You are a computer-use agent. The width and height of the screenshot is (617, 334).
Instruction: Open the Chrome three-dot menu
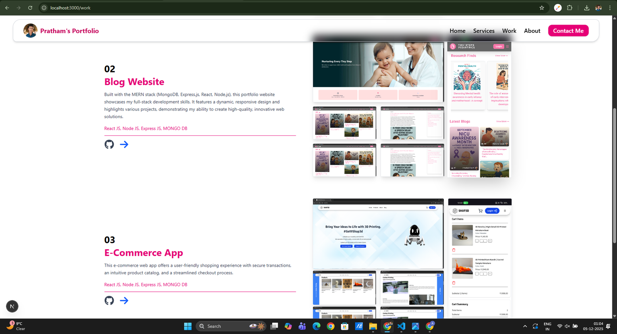click(x=610, y=8)
